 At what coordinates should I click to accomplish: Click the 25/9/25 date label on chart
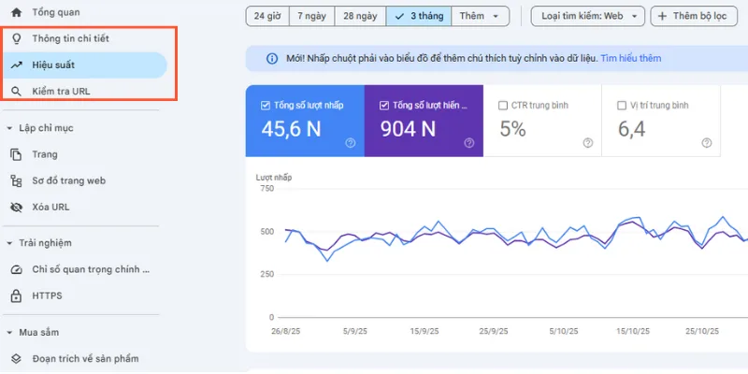(494, 332)
